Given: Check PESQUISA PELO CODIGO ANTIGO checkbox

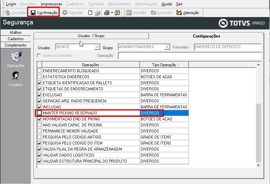Looking at the screenshot, I should (x=40, y=137).
